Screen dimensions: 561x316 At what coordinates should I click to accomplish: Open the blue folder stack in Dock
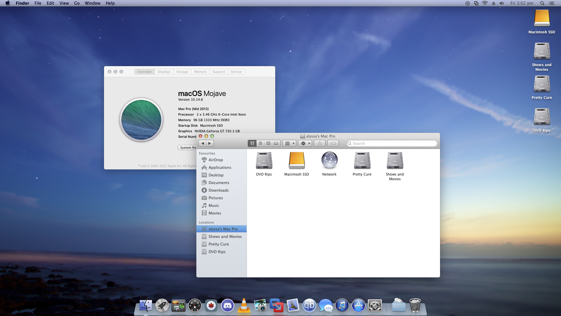pos(399,306)
